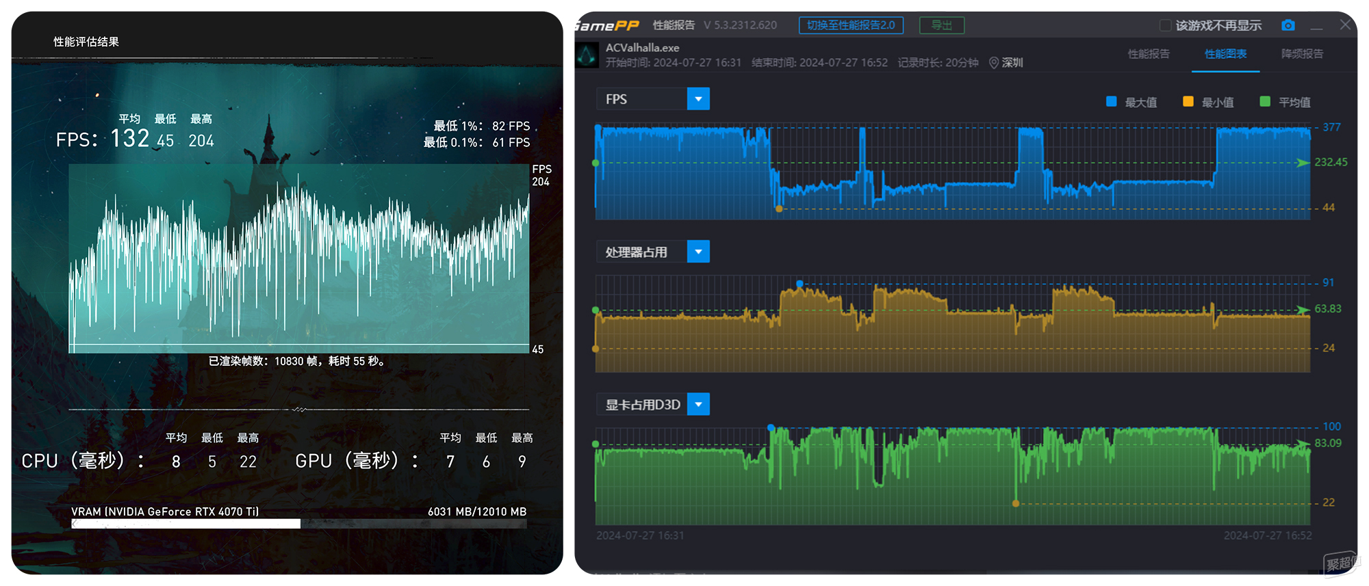Click the 性能评估结果 title in benchmark window

click(x=86, y=42)
